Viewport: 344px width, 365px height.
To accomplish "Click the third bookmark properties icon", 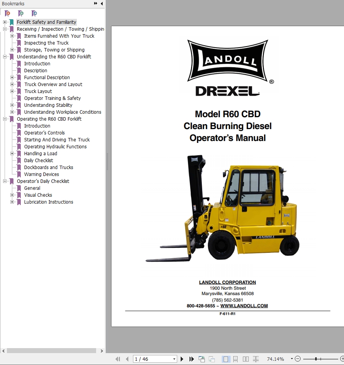I will (x=34, y=13).
